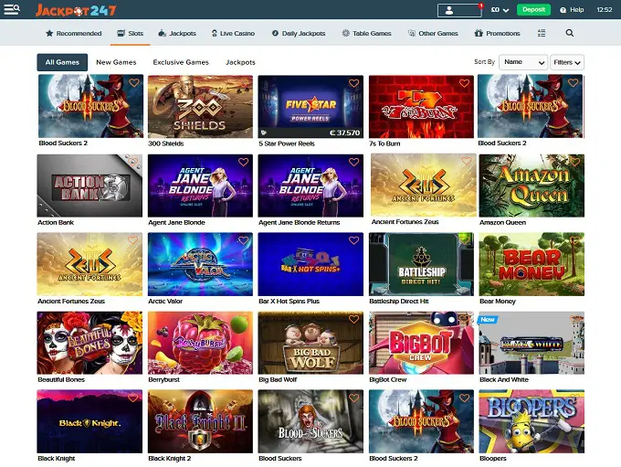
Task: Toggle favorite heart on Agent Jane Blonde Returns
Action: (x=353, y=162)
